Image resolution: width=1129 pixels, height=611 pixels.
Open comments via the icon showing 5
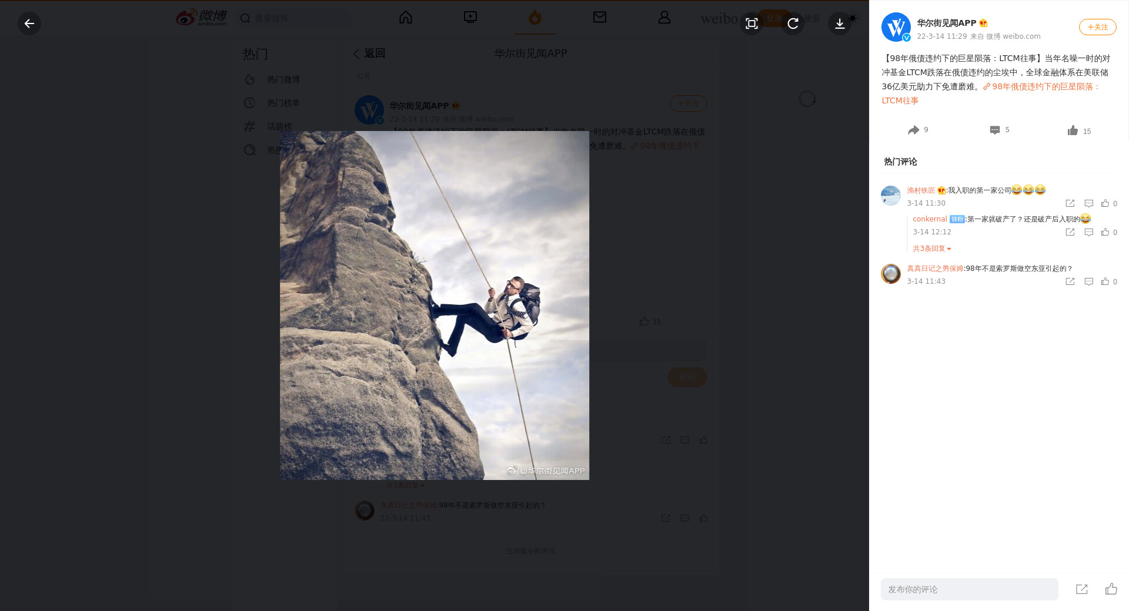tap(995, 130)
